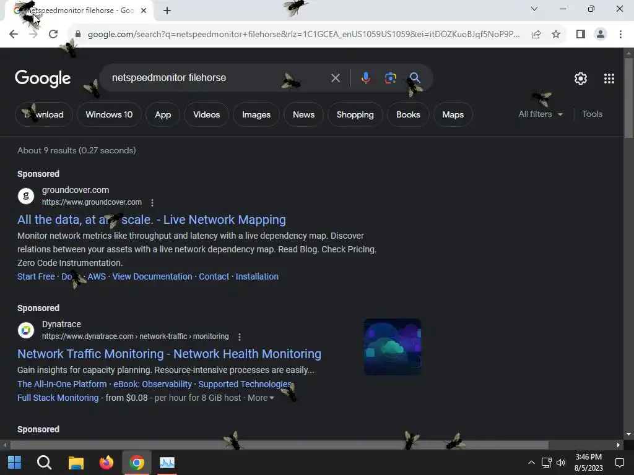This screenshot has height=475, width=634.
Task: Open the Google apps grid
Action: coord(609,79)
